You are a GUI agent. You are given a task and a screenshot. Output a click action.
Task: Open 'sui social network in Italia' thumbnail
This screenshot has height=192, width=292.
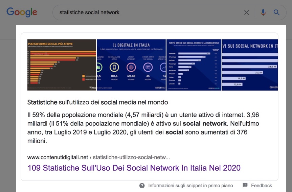click(250, 65)
